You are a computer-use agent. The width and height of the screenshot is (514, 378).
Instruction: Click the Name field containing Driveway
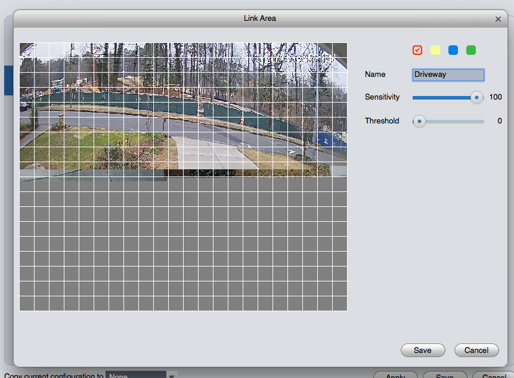tap(448, 75)
